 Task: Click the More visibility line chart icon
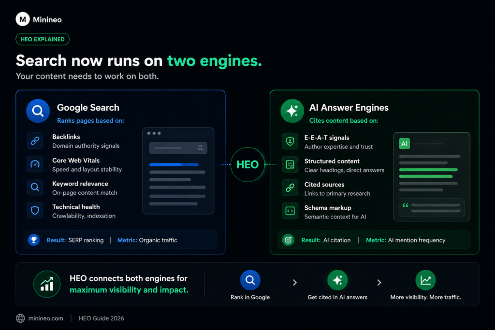tap(425, 280)
